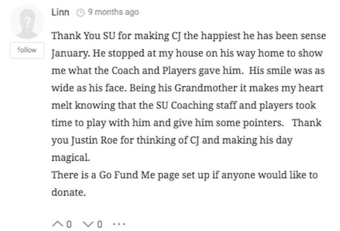
Task: Click the question mark on the avatar
Action: coord(27,22)
